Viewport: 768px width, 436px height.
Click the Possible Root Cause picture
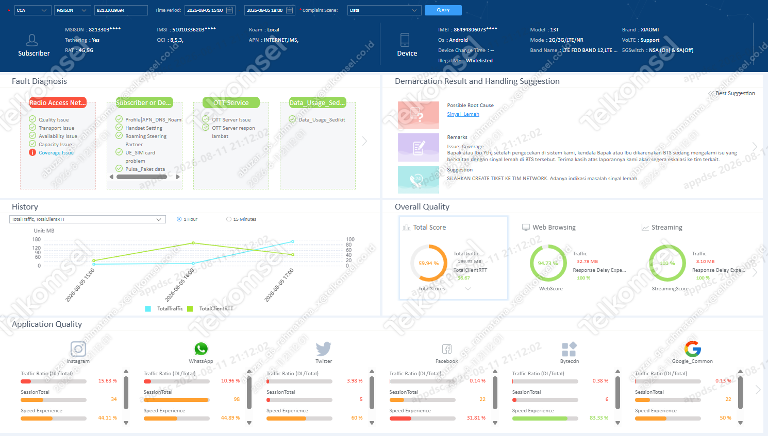pos(419,115)
